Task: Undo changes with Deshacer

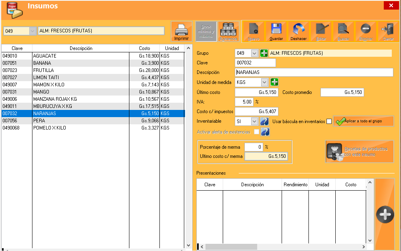Action: [298, 31]
